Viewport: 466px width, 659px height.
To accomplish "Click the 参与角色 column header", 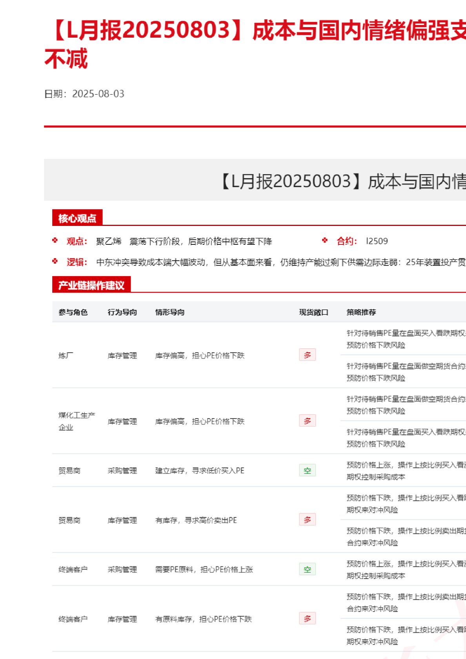I will pyautogui.click(x=73, y=312).
